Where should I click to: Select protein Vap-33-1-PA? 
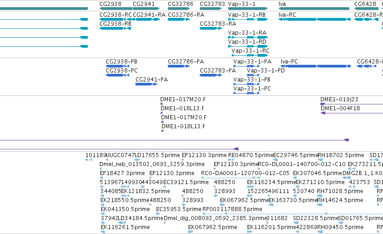coord(247,66)
